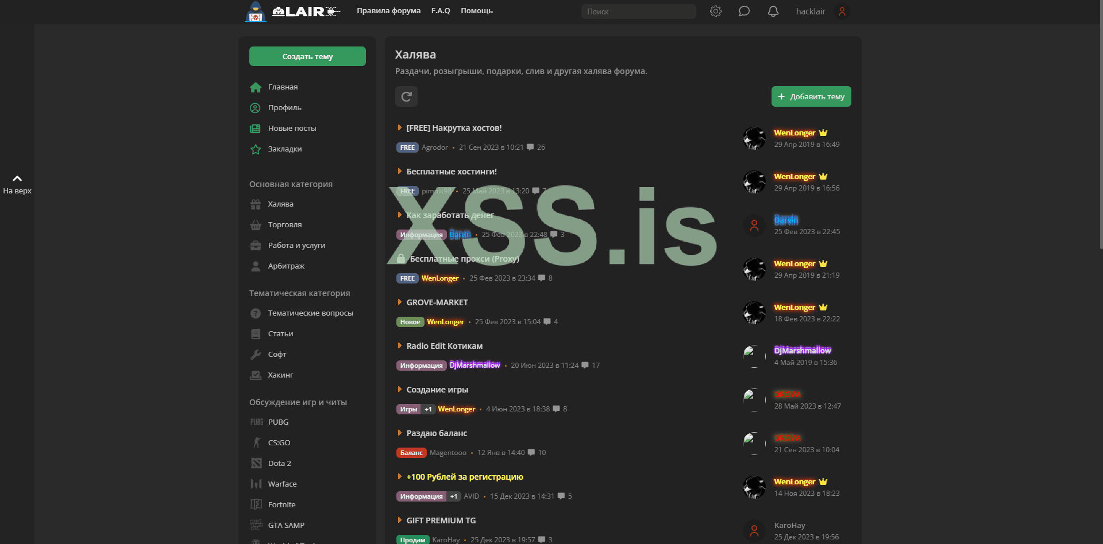Click the person icon beside Арбитраж
Image resolution: width=1103 pixels, height=544 pixels.
click(x=256, y=266)
